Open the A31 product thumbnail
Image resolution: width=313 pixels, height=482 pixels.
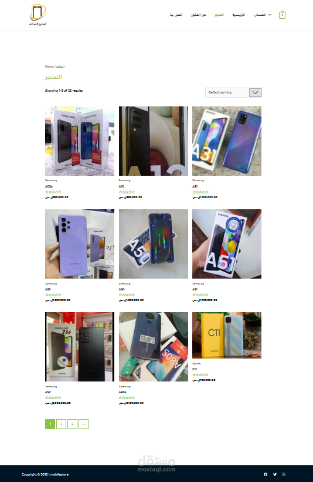[227, 141]
